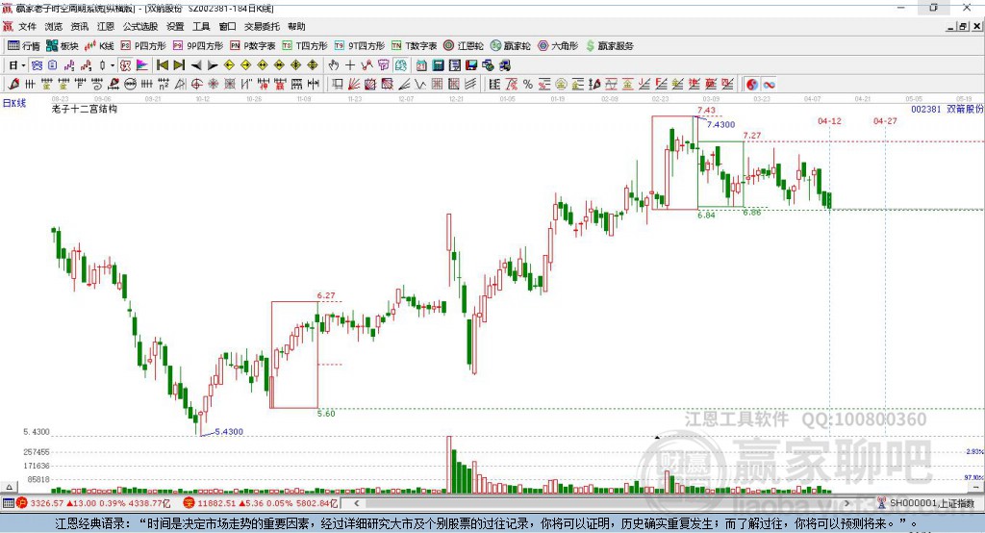Click the 板块 sector button

pos(63,46)
